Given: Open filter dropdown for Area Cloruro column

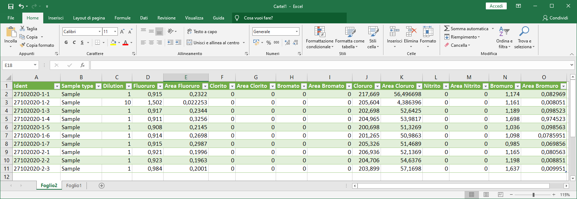Looking at the screenshot, I should coord(419,86).
